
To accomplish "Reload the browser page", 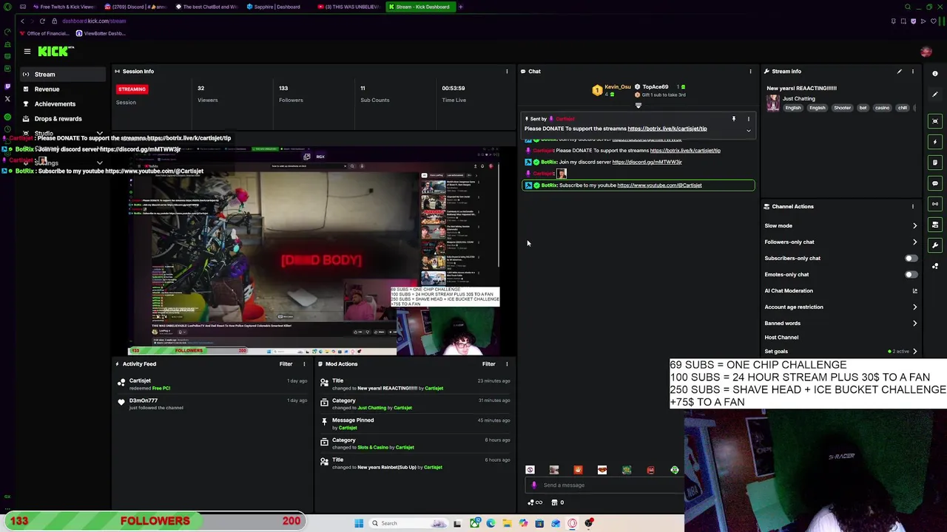I will tap(42, 21).
